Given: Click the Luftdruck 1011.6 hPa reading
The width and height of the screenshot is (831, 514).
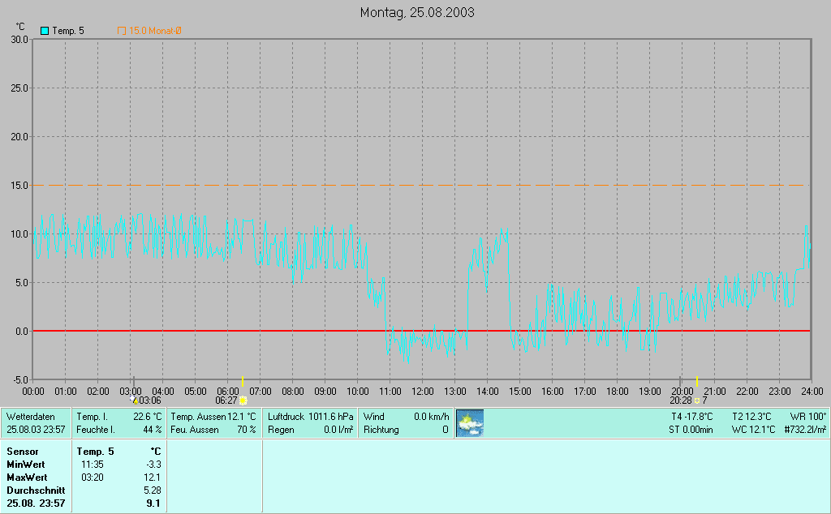Looking at the screenshot, I should 311,416.
